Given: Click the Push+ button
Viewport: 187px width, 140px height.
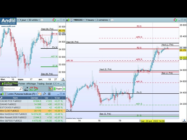Looking at the screenshot, I should click(58, 89).
